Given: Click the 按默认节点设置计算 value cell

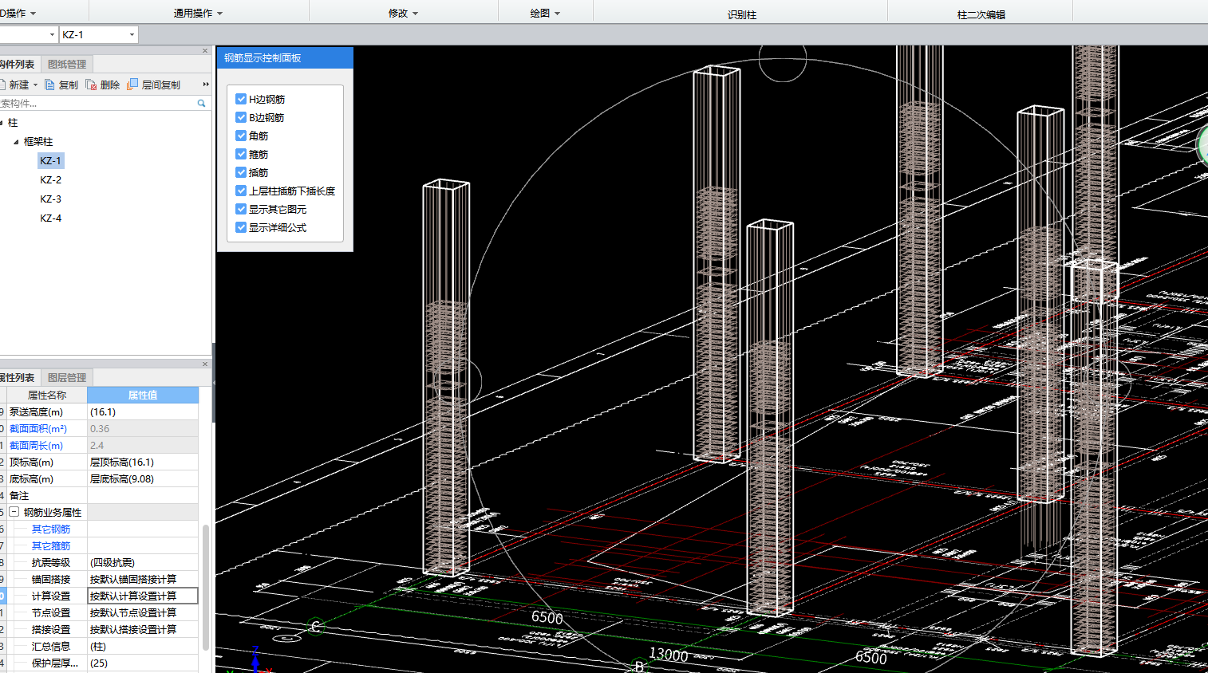Looking at the screenshot, I should click(x=143, y=613).
